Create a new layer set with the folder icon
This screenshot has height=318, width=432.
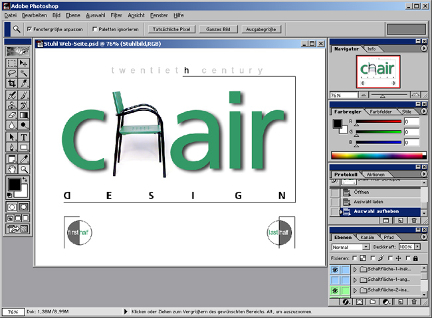point(373,301)
